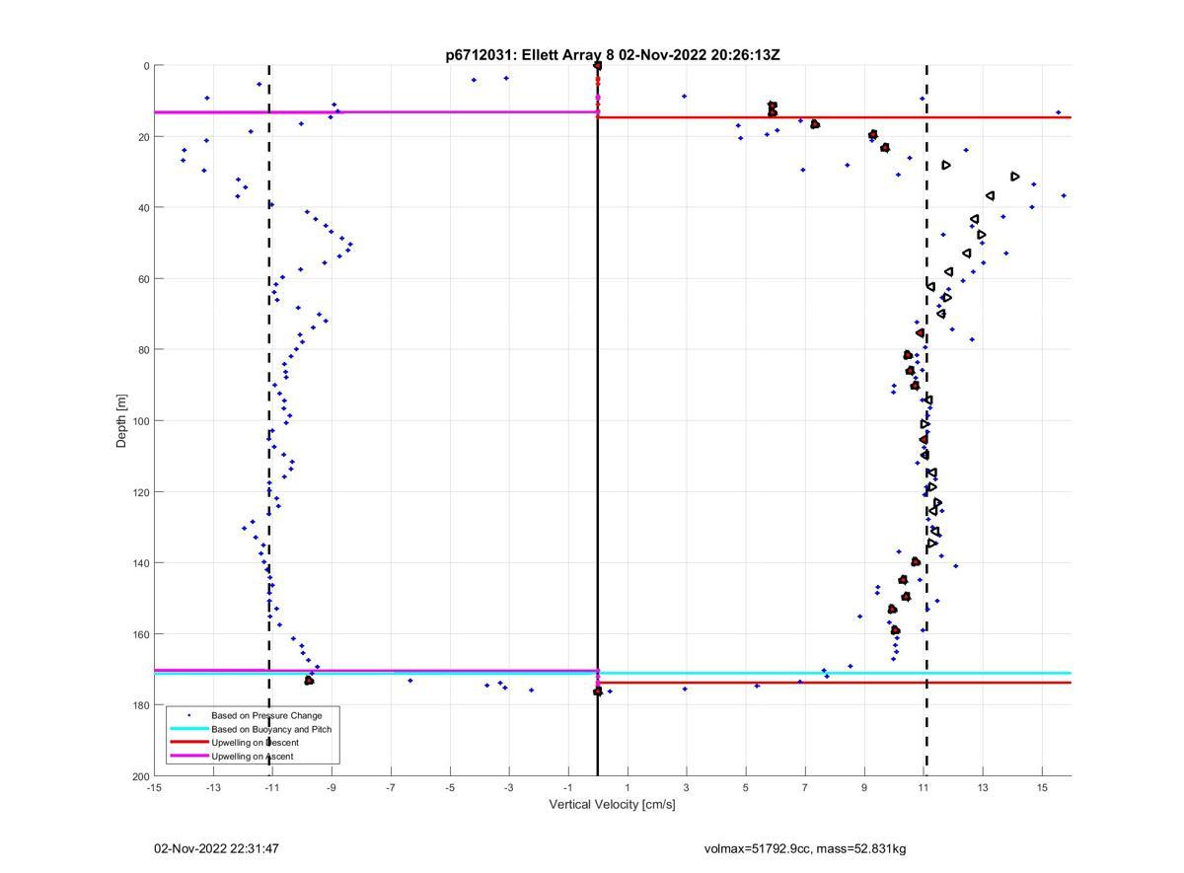1184x873 pixels.
Task: Click timestamp '02-Nov-2022 22:31:47'
Action: [216, 848]
